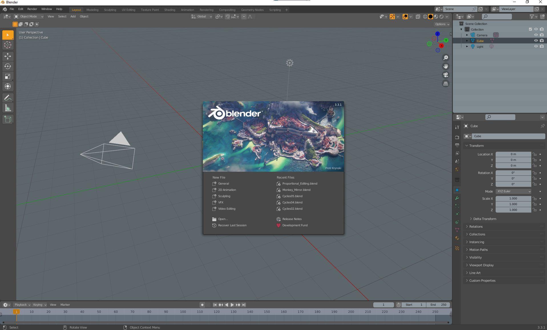Hide the Cube in the viewport

pos(536,41)
